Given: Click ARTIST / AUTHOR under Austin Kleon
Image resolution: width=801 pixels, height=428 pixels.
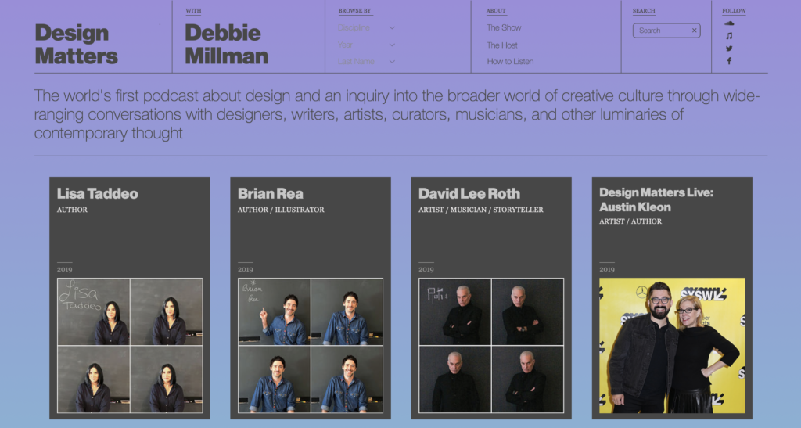Looking at the screenshot, I should tap(630, 221).
